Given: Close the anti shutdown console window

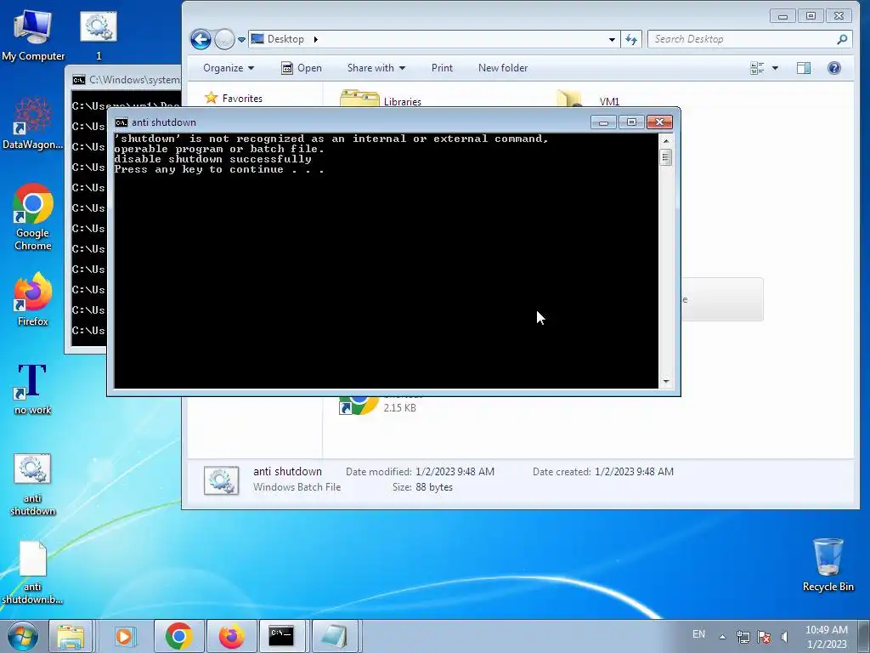Looking at the screenshot, I should tap(659, 122).
